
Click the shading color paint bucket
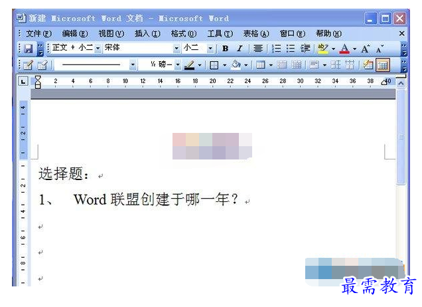click(236, 65)
